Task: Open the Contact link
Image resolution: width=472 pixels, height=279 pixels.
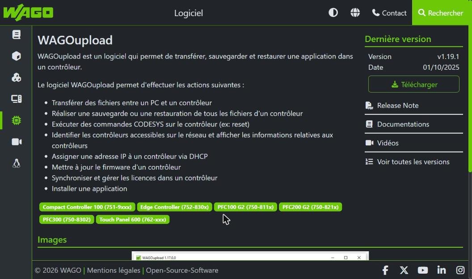Action: click(x=389, y=13)
